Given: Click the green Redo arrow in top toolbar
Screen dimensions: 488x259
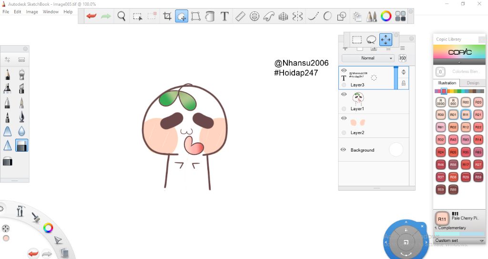Looking at the screenshot, I should tap(106, 16).
